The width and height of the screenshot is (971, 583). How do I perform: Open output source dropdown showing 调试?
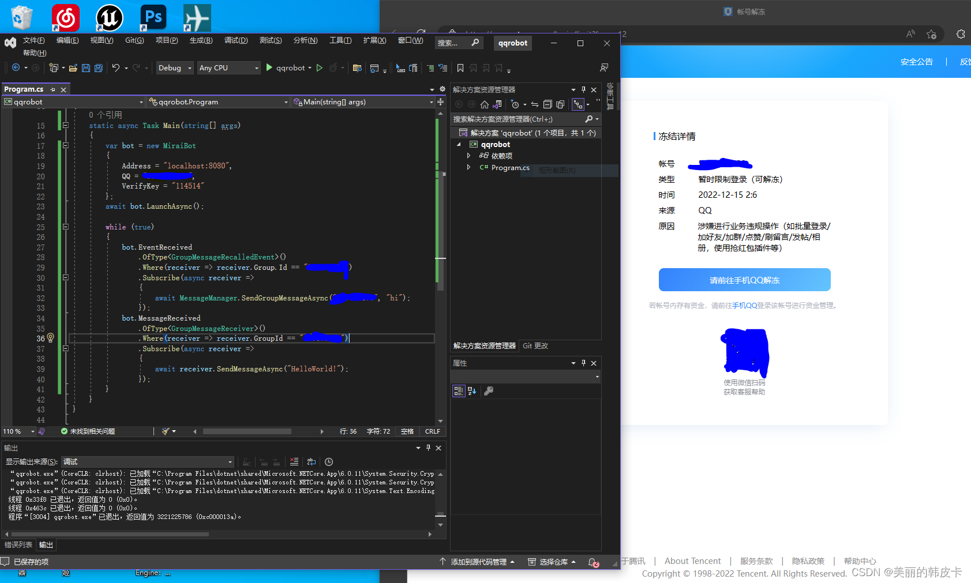click(148, 462)
